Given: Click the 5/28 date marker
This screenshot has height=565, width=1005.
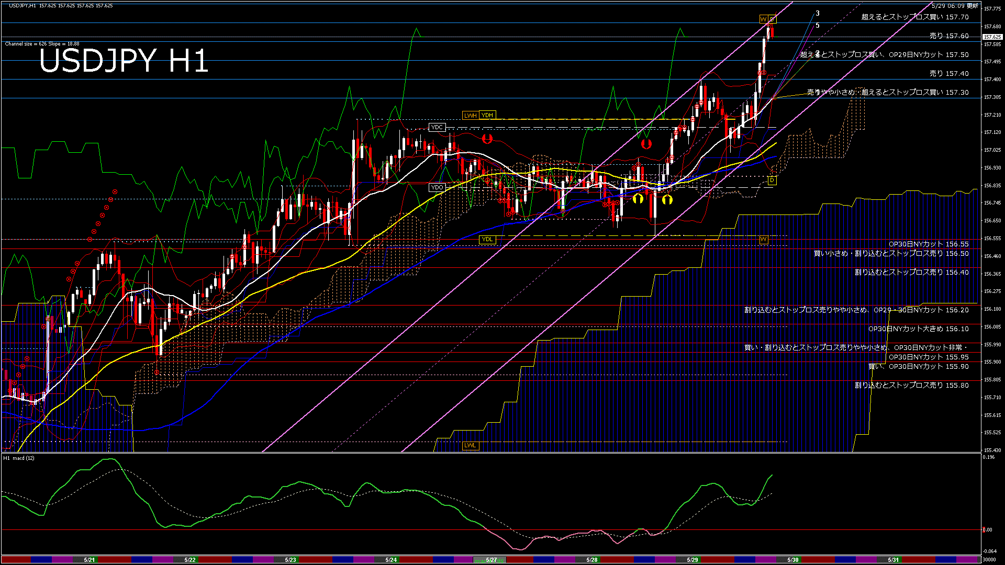Looking at the screenshot, I should (x=592, y=560).
